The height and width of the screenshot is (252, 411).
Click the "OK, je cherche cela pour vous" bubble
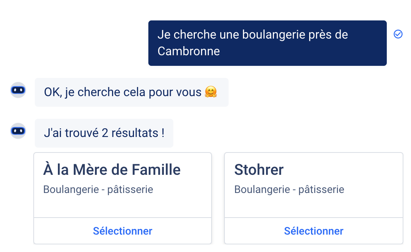[x=131, y=92]
